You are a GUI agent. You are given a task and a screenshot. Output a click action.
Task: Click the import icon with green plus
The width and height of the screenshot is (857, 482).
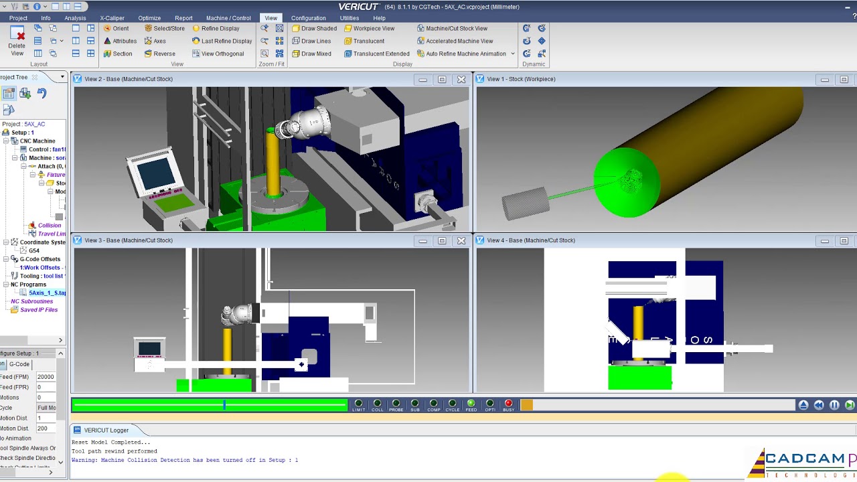coord(25,94)
